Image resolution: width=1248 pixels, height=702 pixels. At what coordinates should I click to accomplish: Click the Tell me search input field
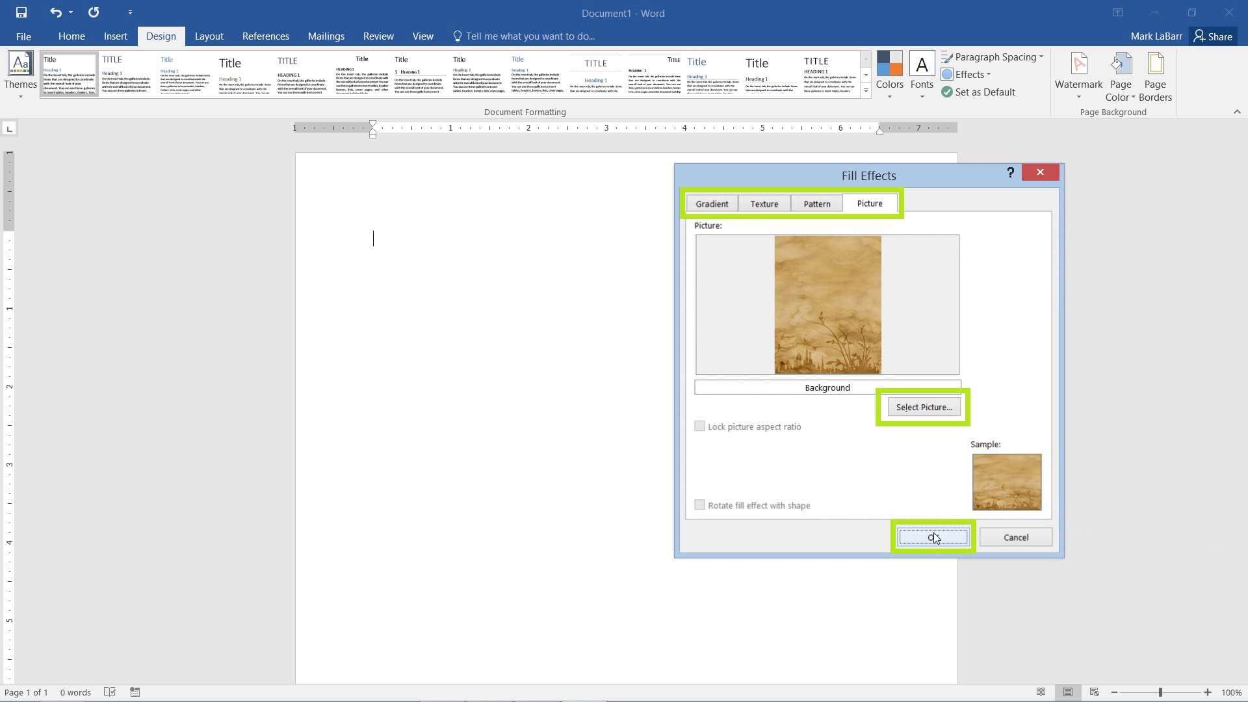click(529, 36)
